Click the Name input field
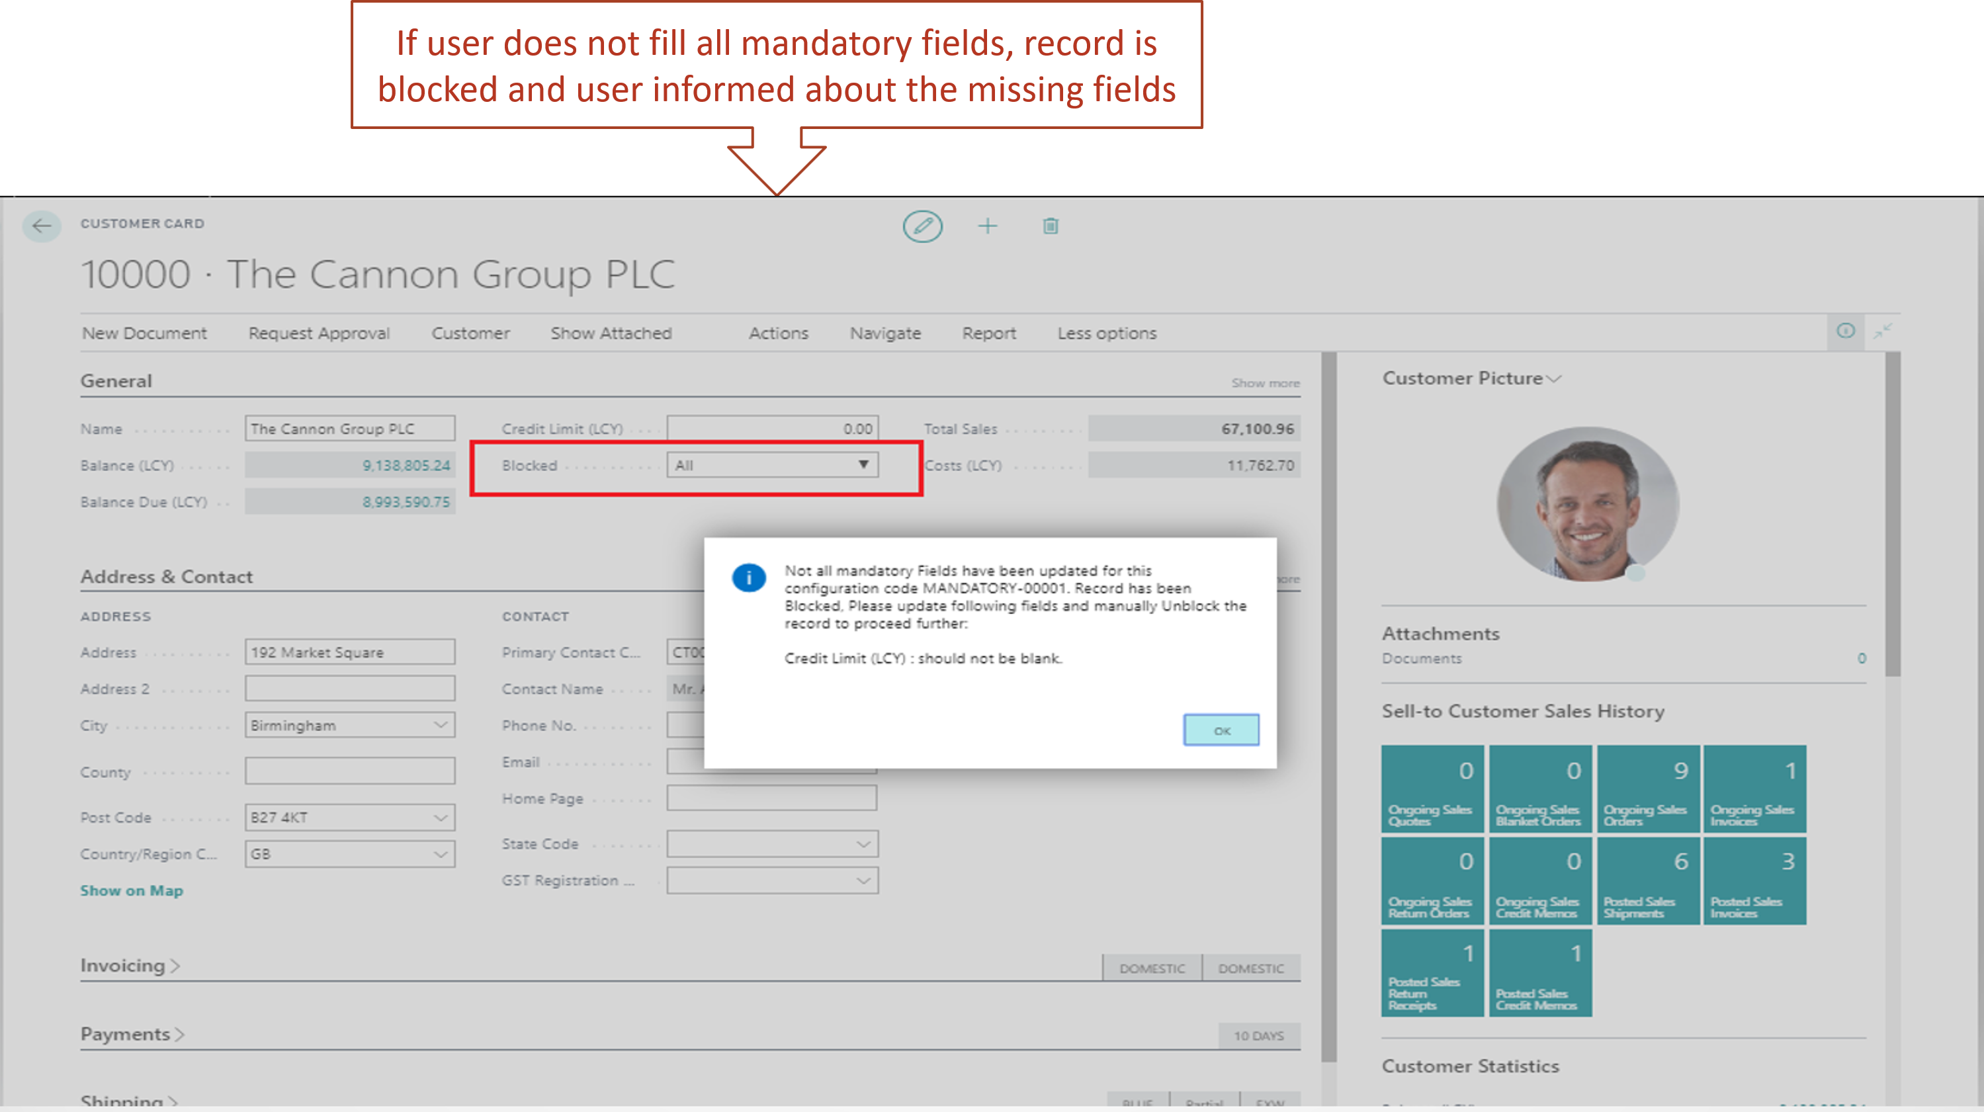This screenshot has width=1984, height=1112. pos(350,428)
